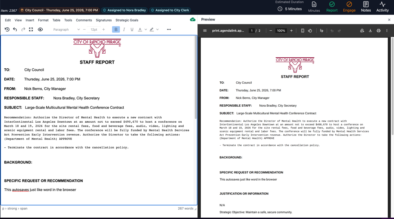This screenshot has height=219, width=394.
Task: Decrease font size with minus button
Action: click(x=84, y=30)
